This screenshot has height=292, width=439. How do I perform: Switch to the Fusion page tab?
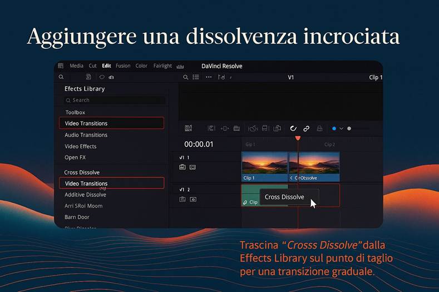pyautogui.click(x=123, y=66)
